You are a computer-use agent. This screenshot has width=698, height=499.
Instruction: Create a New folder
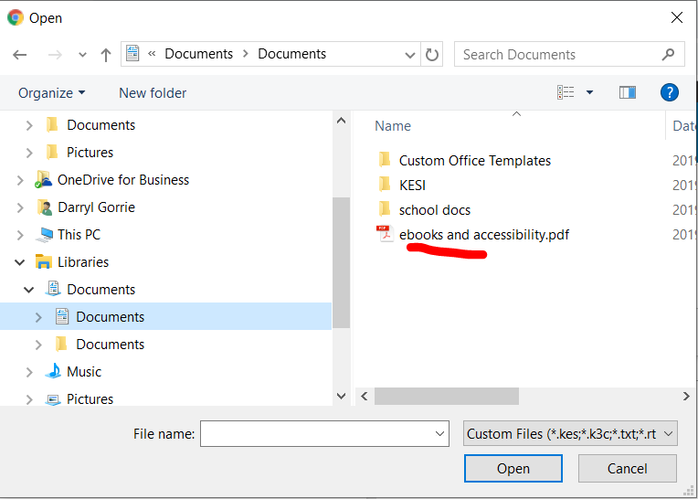tap(153, 93)
